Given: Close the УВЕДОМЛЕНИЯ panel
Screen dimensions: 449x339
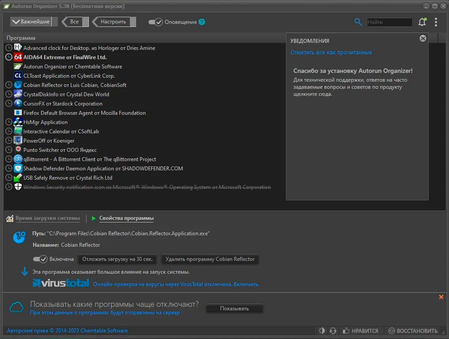Looking at the screenshot, I should (x=422, y=38).
